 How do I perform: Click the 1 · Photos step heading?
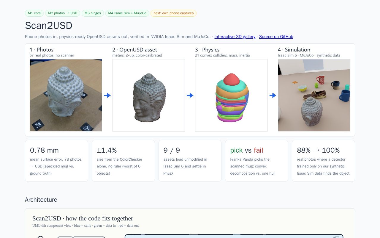coord(42,50)
